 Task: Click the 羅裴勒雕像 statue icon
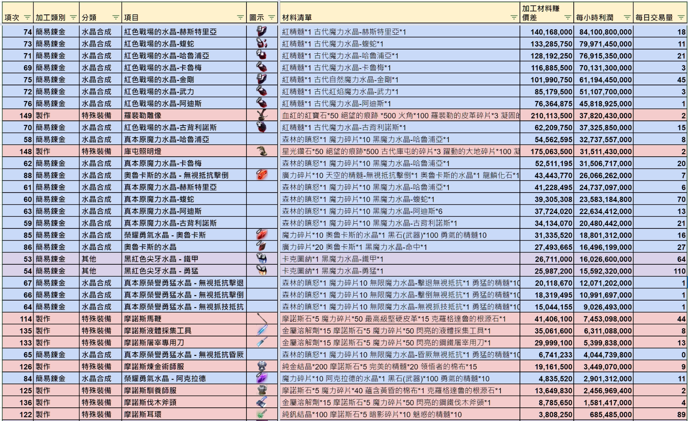[x=262, y=115]
